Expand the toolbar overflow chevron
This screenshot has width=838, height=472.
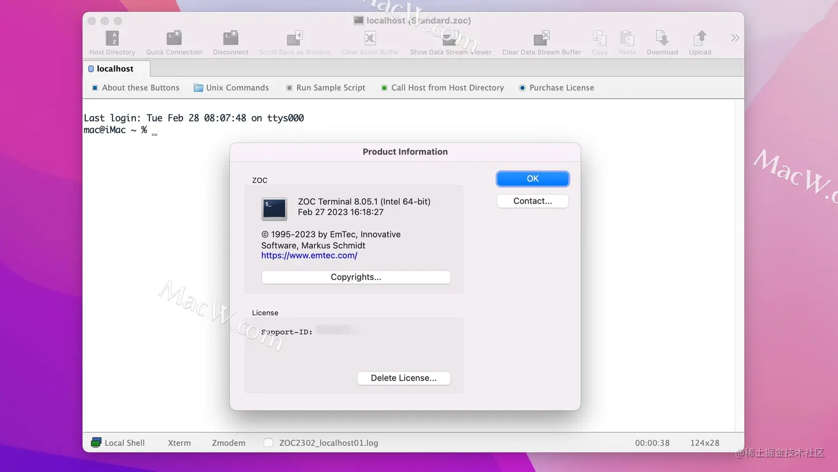point(735,38)
